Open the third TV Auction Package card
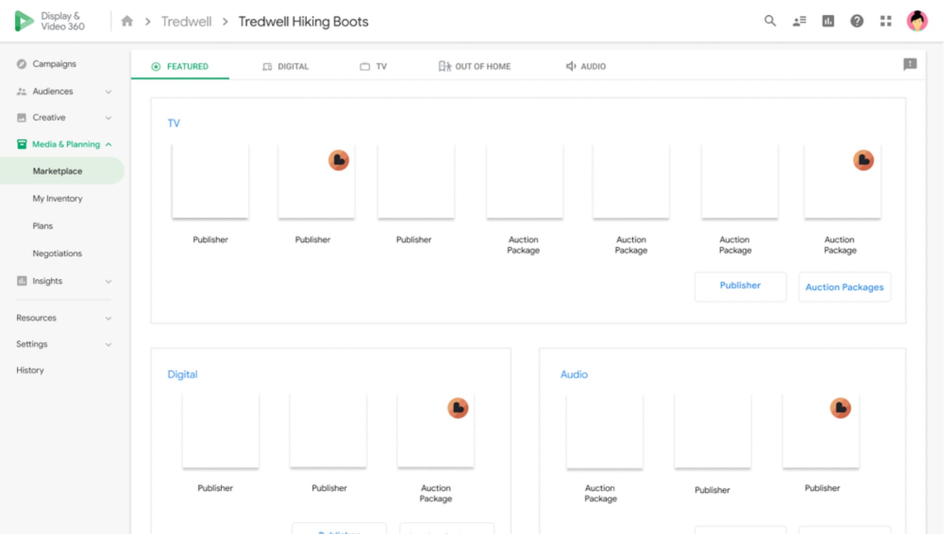The width and height of the screenshot is (950, 534). click(x=740, y=181)
